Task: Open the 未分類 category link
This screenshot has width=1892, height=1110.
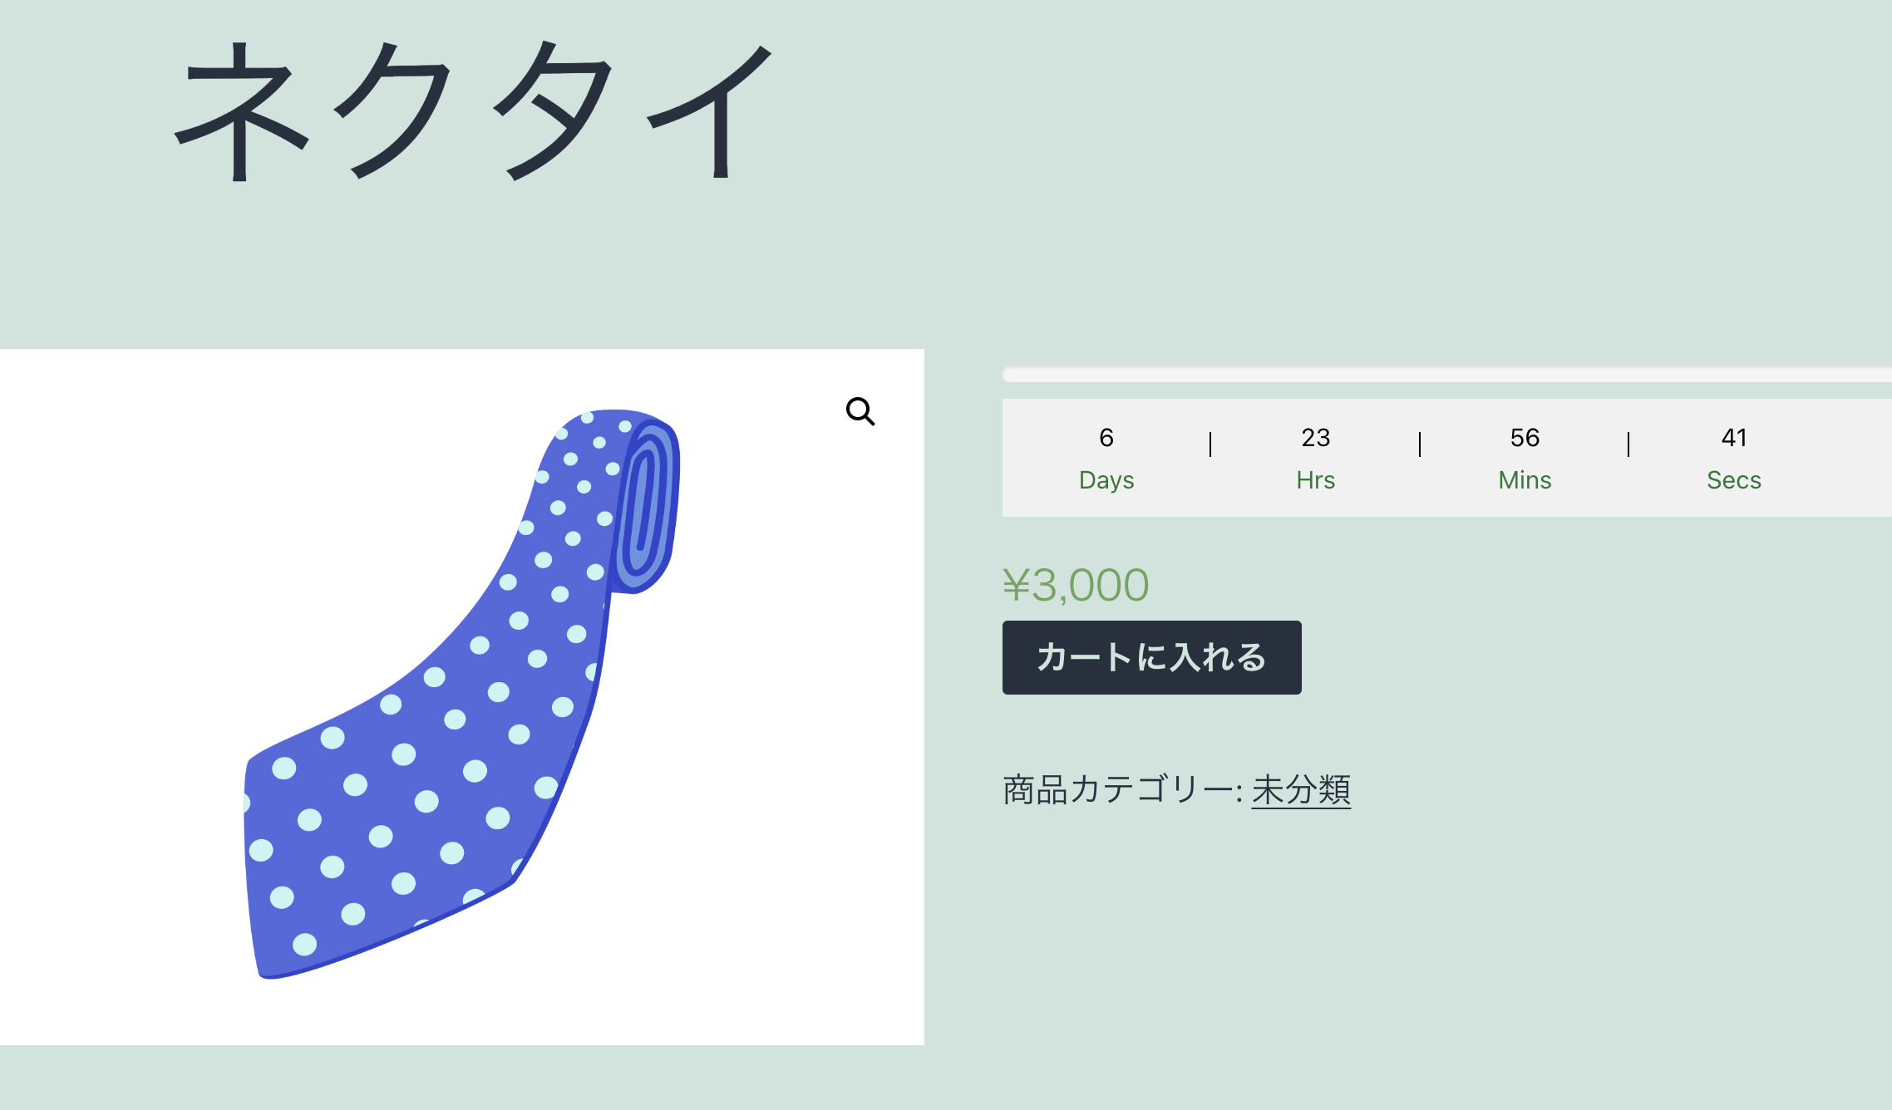Action: 1301,789
